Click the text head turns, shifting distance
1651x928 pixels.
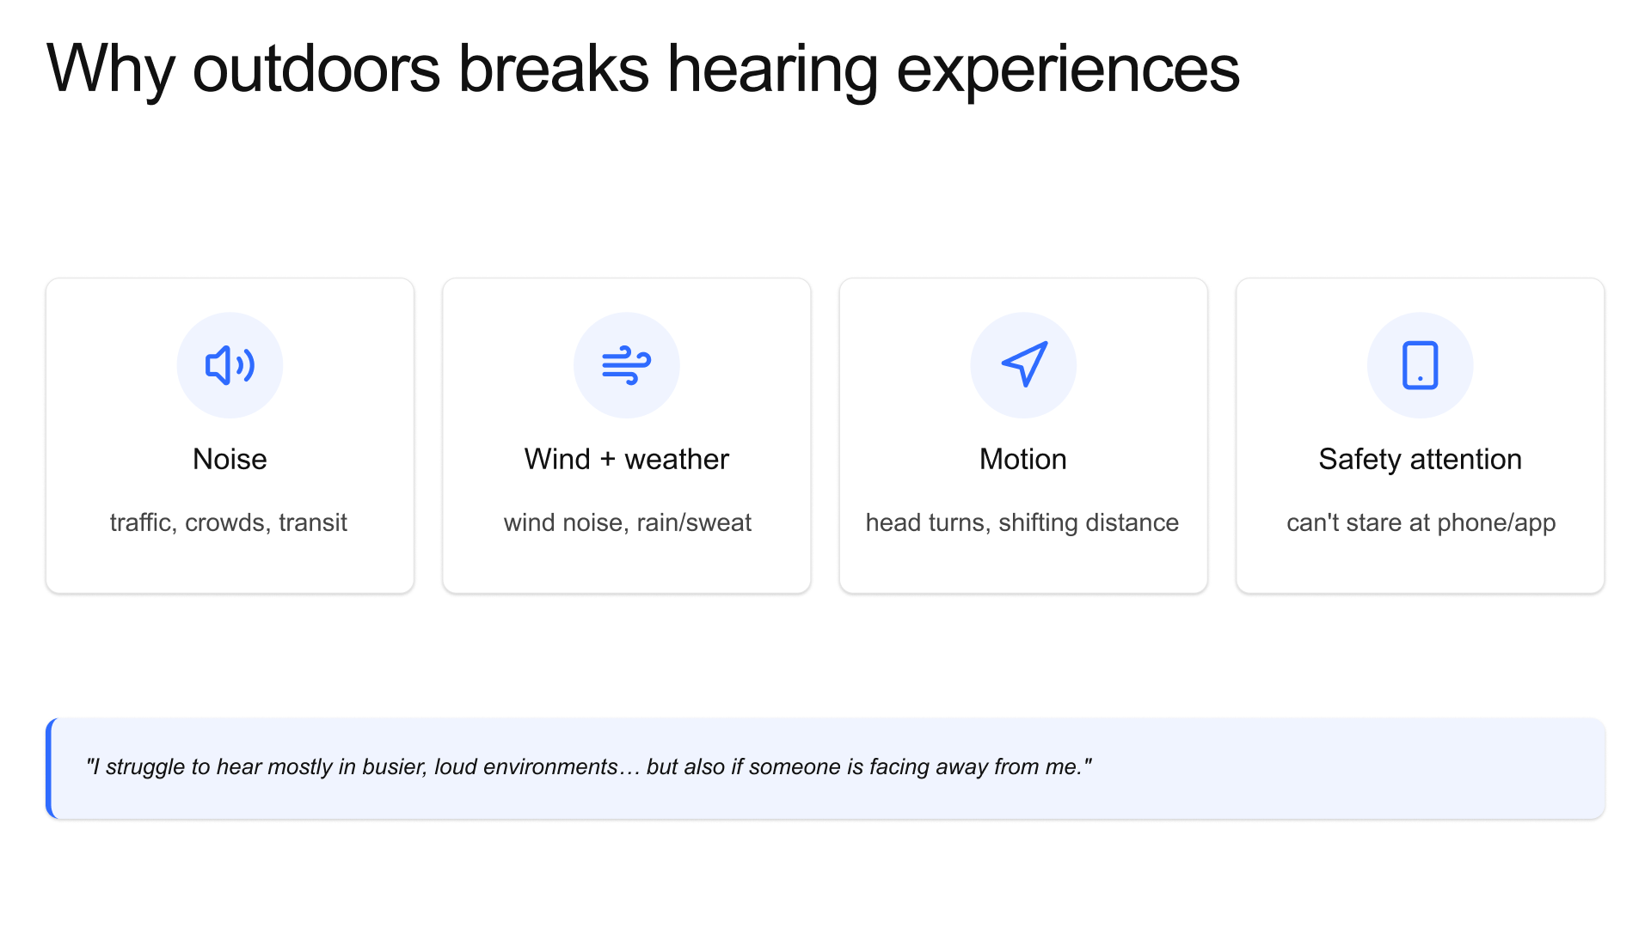(x=1022, y=522)
